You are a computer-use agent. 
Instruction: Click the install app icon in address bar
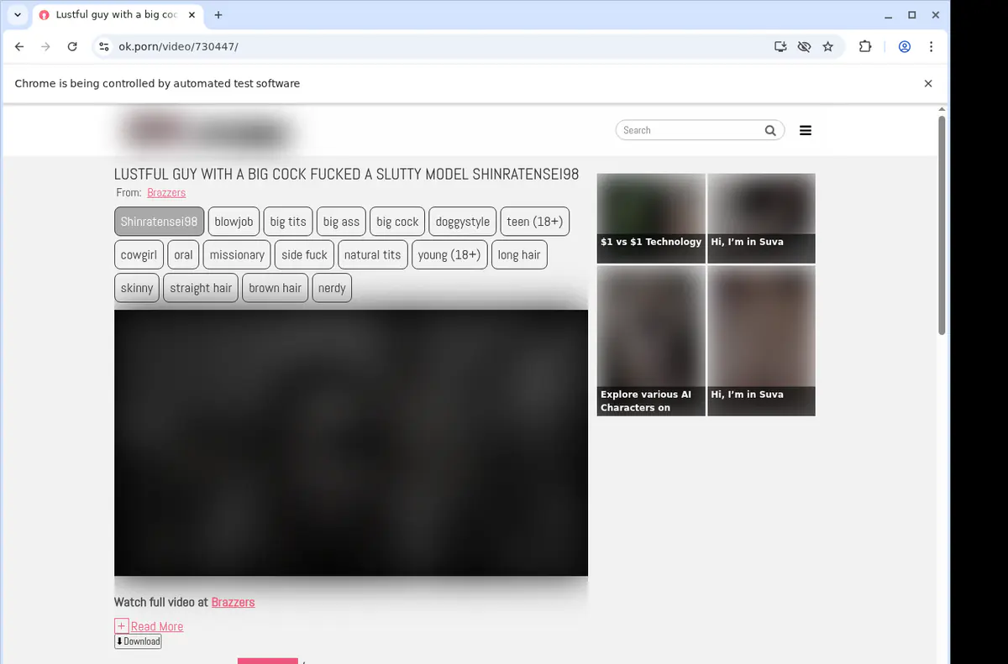click(780, 47)
